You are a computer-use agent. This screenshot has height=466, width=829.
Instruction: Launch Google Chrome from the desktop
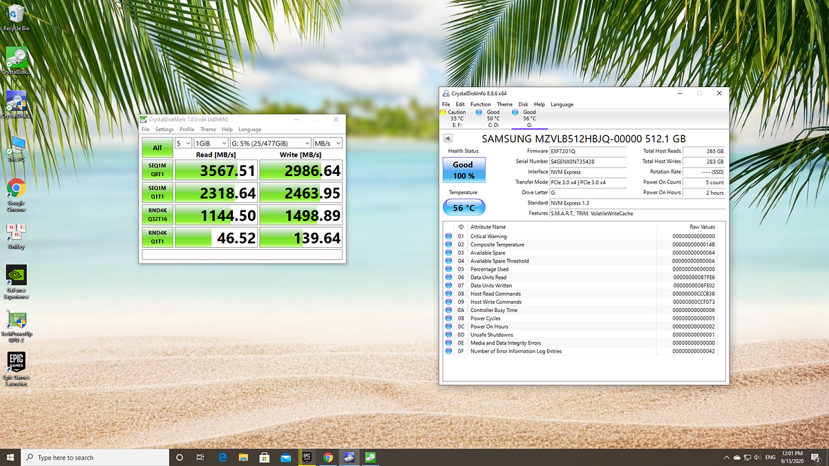pyautogui.click(x=17, y=195)
